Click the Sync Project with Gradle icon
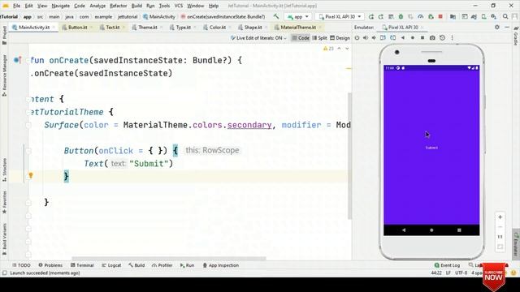The width and height of the screenshot is (520, 292). 474,16
